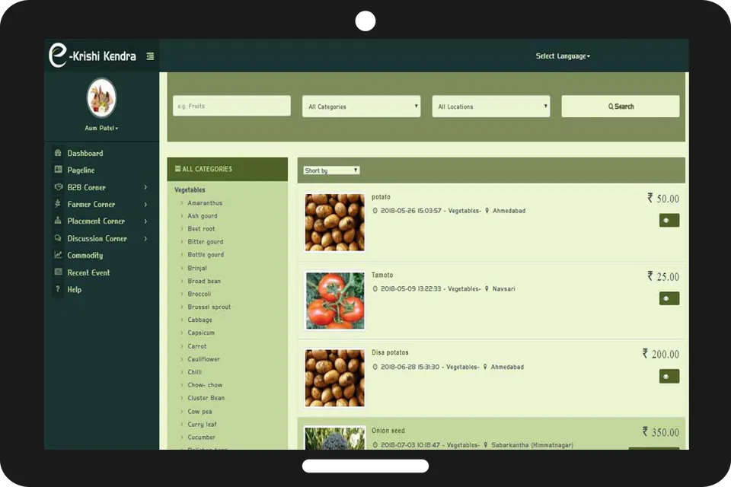Click the Disa potatos product thumbnail
731x487 pixels.
coord(335,378)
